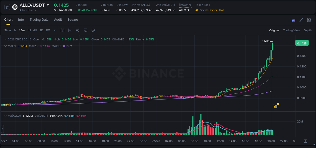Switch to the Depth chart view
The image size is (316, 148).
[308, 30]
